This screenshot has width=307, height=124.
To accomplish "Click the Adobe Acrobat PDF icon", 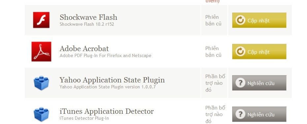I will 41,51.
